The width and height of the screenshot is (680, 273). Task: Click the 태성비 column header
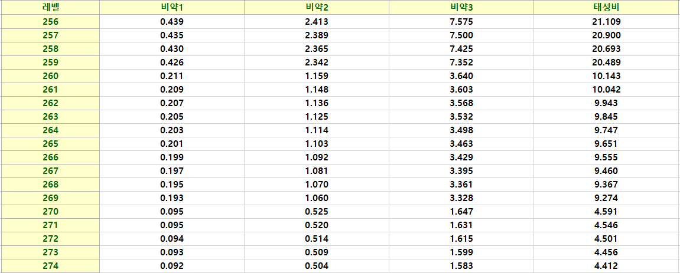(606, 8)
